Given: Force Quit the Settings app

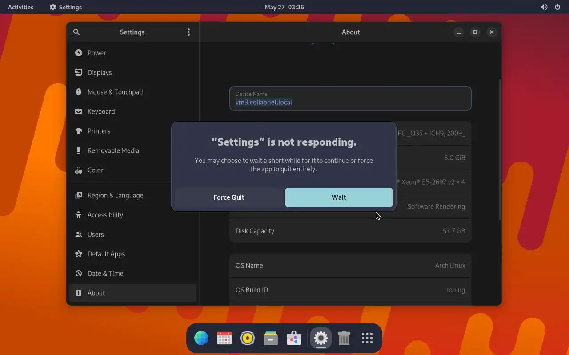Looking at the screenshot, I should pyautogui.click(x=229, y=197).
